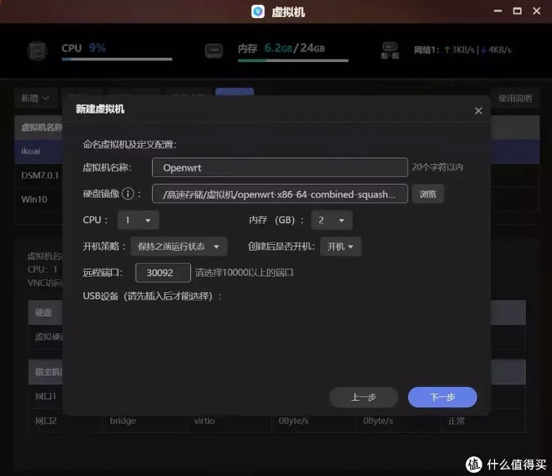The height and width of the screenshot is (476, 552).
Task: Open the 内存 (GB) dropdown
Action: coord(332,220)
